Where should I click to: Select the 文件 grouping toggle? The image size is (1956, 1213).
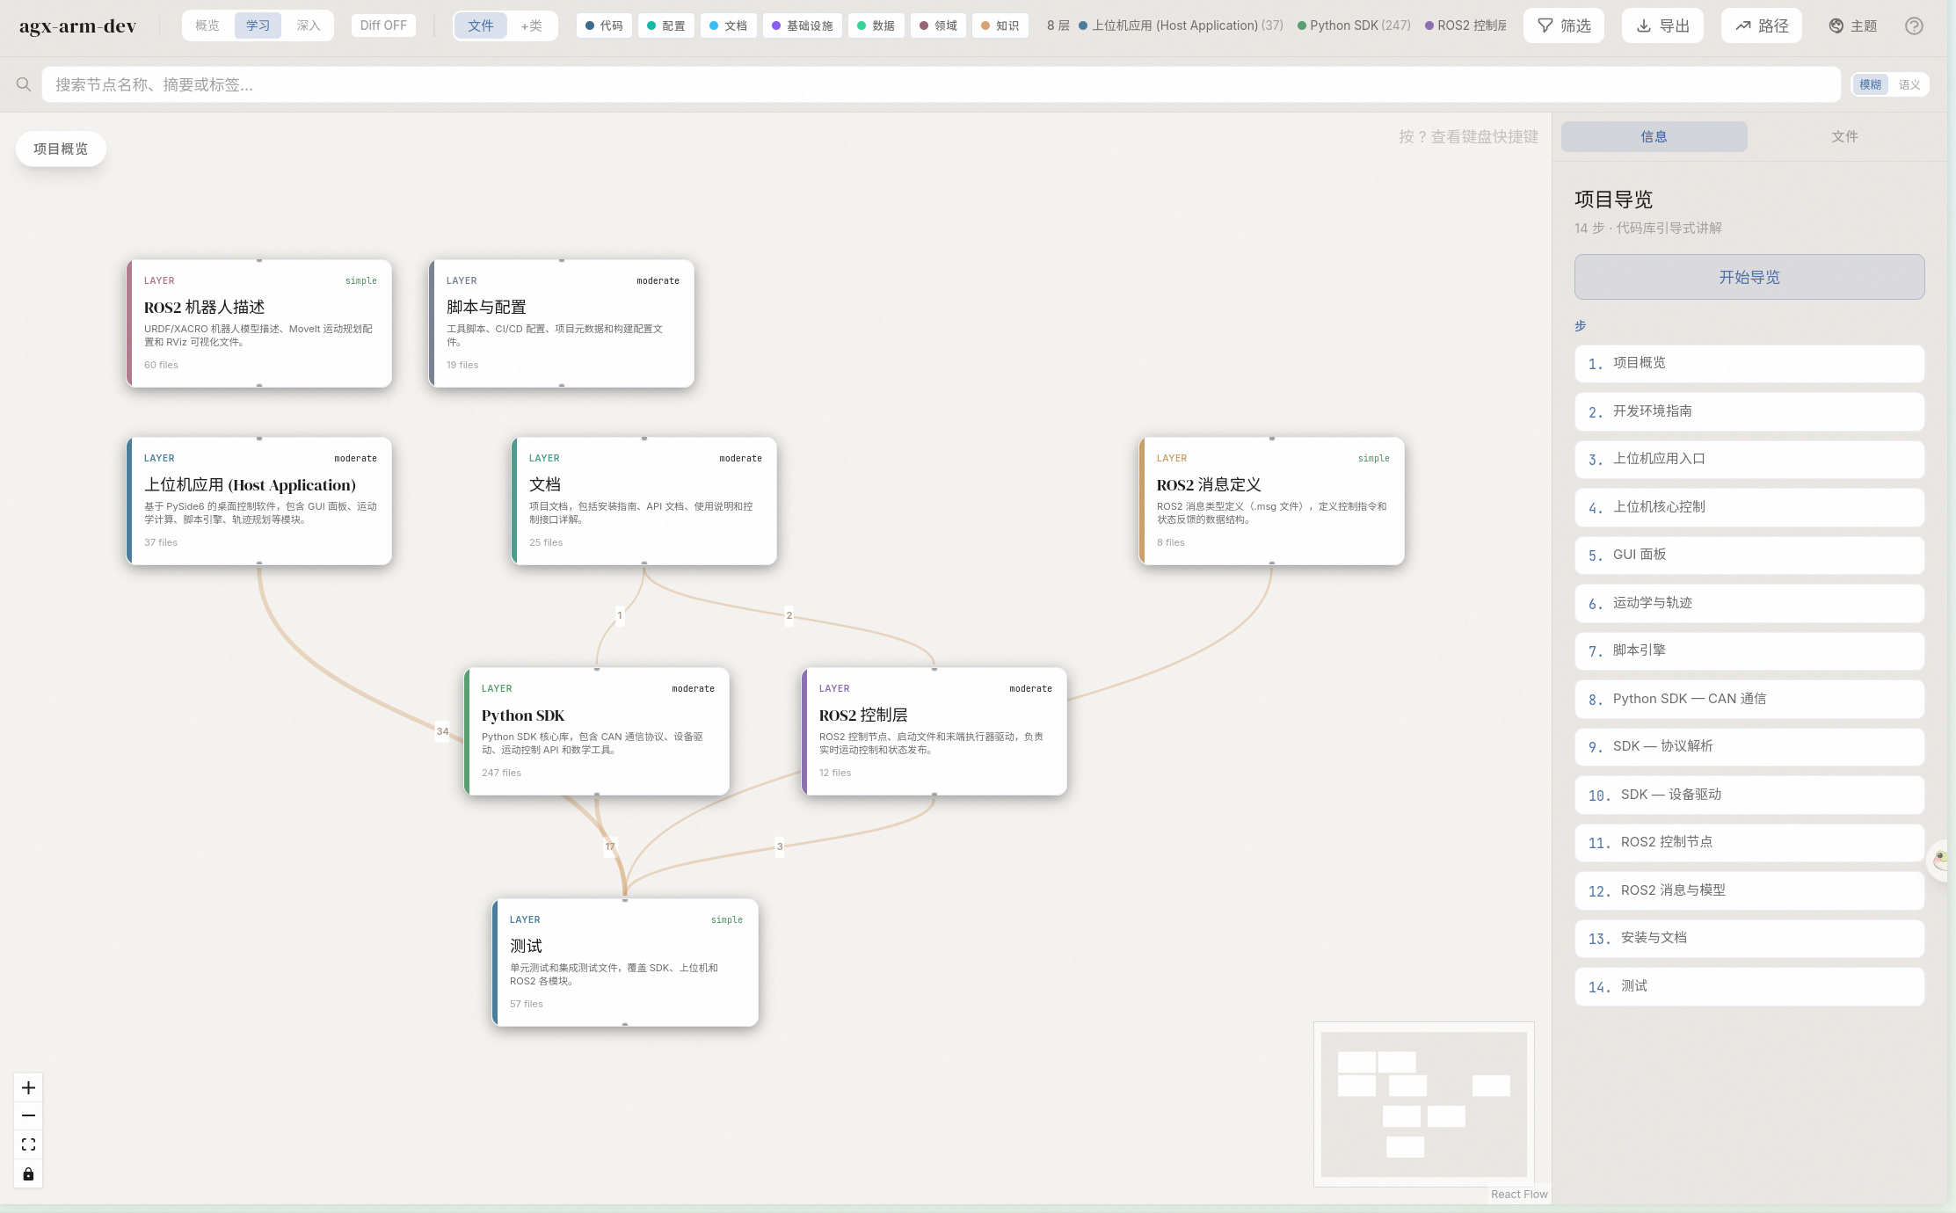click(x=481, y=25)
